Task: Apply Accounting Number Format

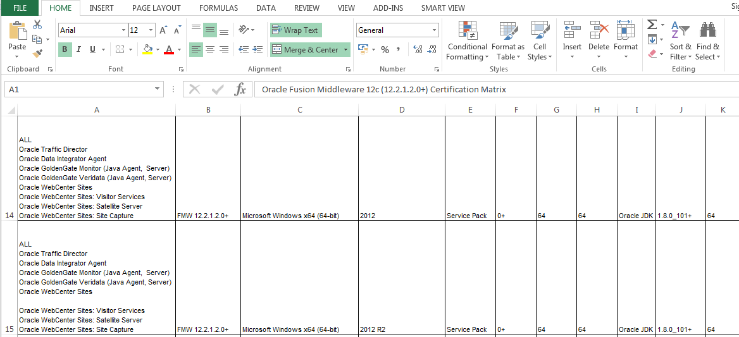Action: (363, 49)
